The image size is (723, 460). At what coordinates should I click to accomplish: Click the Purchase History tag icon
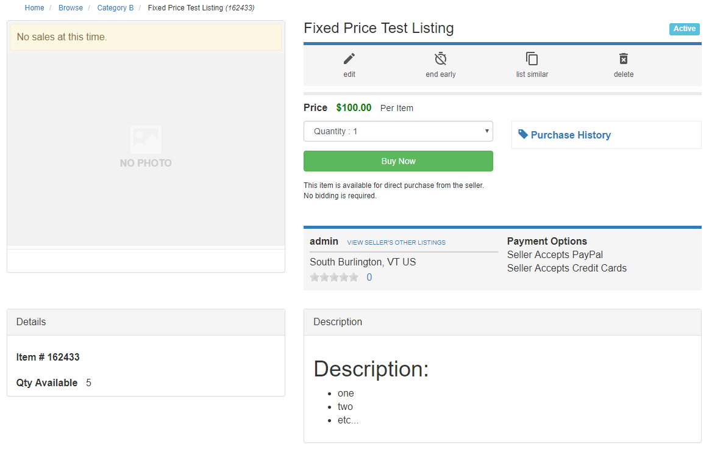pos(523,134)
